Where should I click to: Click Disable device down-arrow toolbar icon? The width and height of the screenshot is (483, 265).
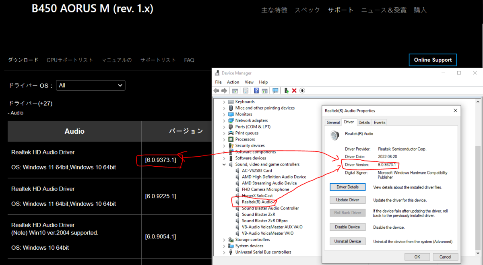(x=302, y=91)
